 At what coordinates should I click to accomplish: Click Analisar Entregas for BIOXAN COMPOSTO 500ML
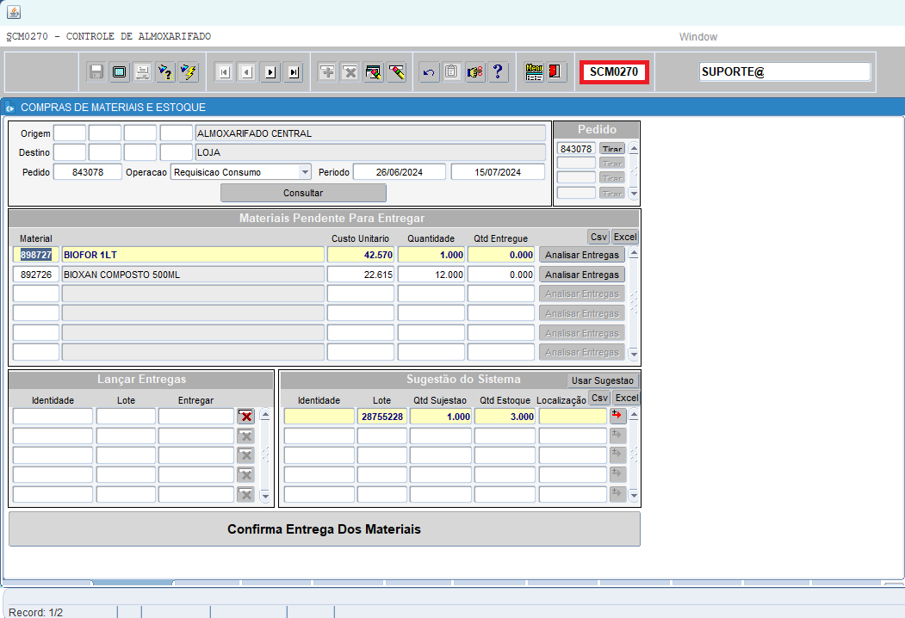pos(582,275)
